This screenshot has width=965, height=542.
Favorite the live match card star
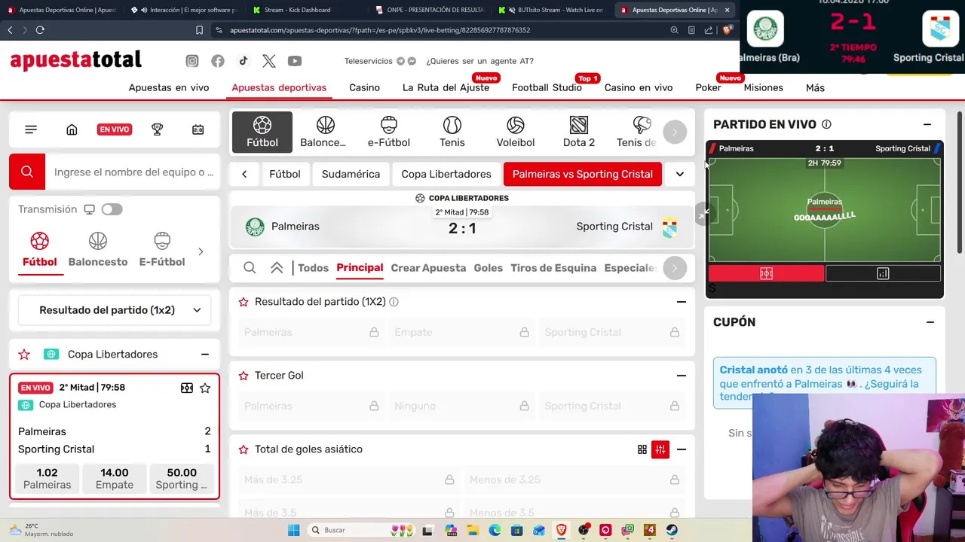[x=205, y=388]
